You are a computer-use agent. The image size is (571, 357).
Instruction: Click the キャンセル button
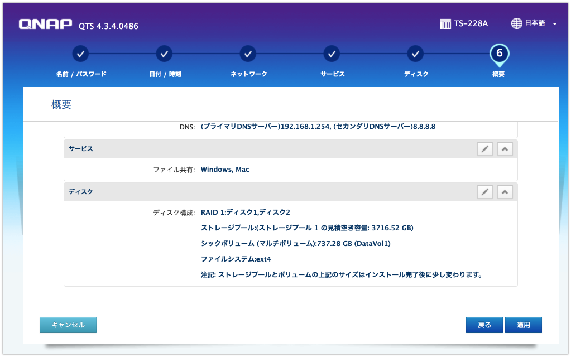(x=68, y=325)
